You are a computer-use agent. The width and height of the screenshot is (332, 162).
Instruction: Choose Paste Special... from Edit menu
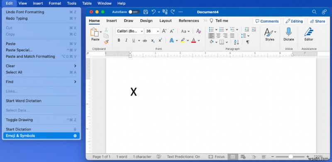point(41,50)
